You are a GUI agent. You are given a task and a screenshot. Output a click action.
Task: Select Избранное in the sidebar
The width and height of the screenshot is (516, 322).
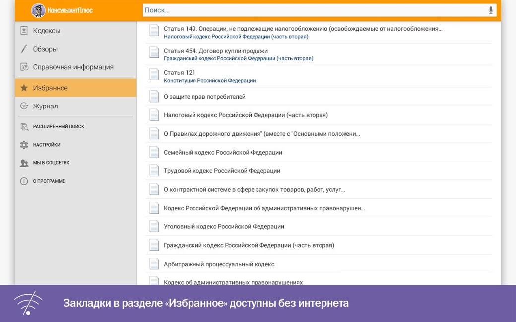tap(75, 88)
